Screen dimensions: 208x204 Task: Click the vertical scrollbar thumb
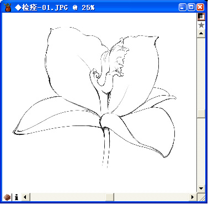point(201,114)
